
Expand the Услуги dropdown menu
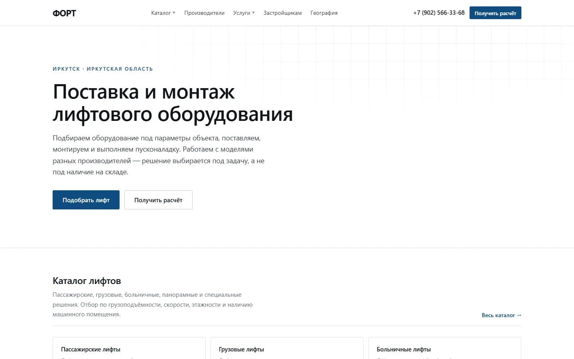tap(244, 13)
